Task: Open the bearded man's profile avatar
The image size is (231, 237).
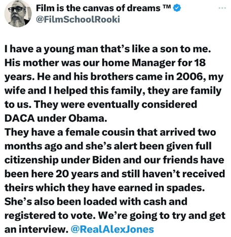Action: 18,14
